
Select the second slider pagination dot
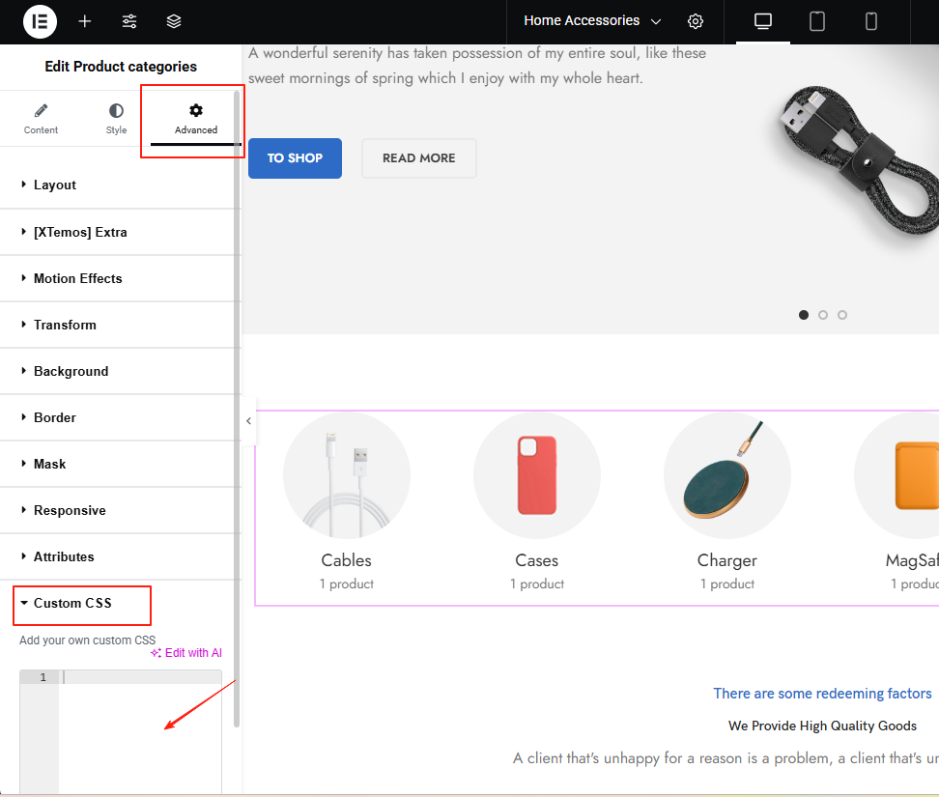click(x=823, y=315)
